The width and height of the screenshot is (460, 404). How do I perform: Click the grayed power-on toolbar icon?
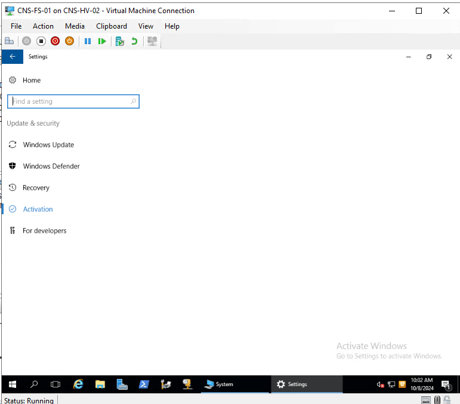point(26,41)
